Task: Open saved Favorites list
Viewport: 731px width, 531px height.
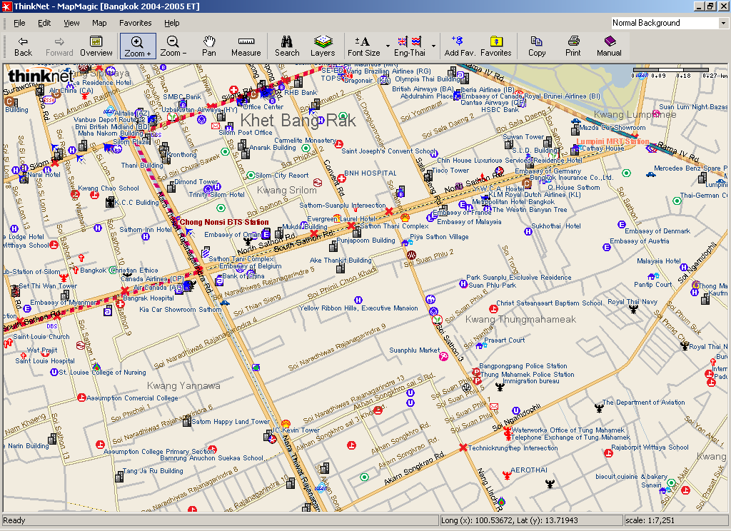Action: 496,46
